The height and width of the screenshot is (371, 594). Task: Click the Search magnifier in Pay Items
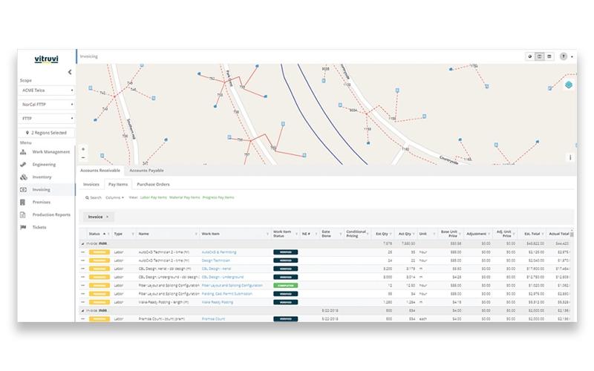(87, 197)
